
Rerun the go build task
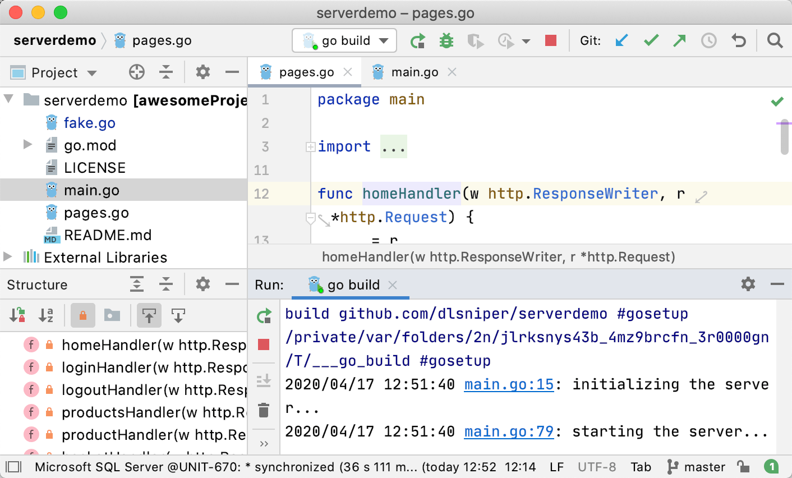click(264, 316)
